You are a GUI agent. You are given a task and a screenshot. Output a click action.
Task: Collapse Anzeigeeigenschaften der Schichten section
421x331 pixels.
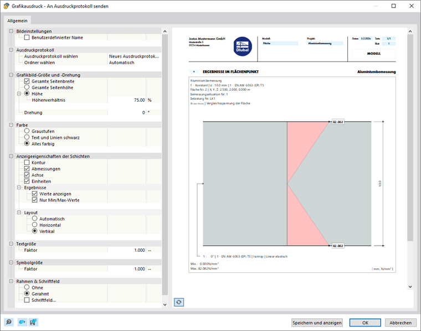11,156
